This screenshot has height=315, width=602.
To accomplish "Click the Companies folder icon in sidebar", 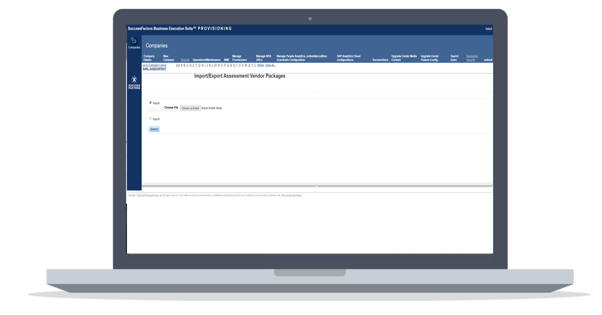I will pos(134,41).
